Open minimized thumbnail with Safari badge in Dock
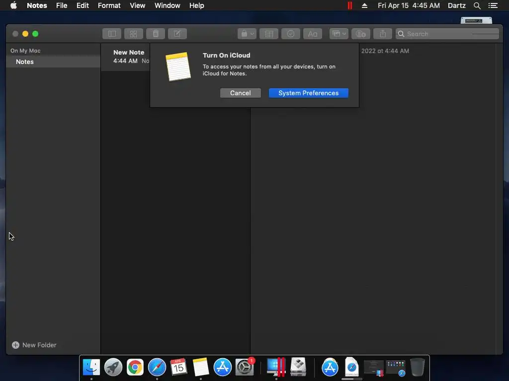Viewport: 509px width, 381px height. 396,368
